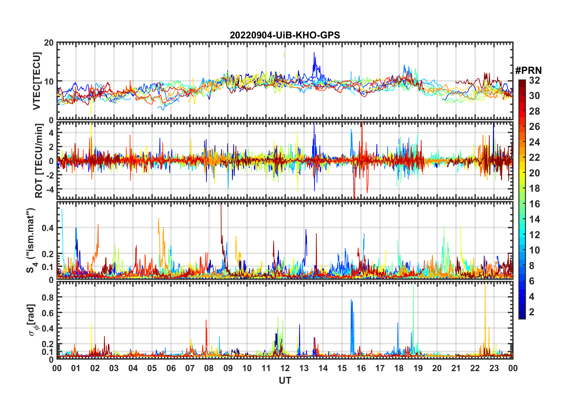Click the UT x-axis label
Viewport: 570px width, 399px height.
[285, 380]
